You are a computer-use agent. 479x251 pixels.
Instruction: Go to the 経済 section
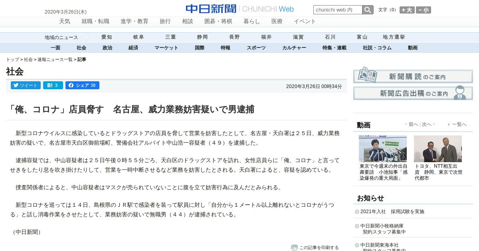pos(133,48)
